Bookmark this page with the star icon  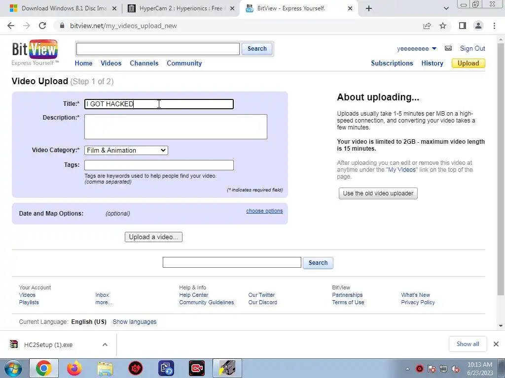click(x=443, y=26)
